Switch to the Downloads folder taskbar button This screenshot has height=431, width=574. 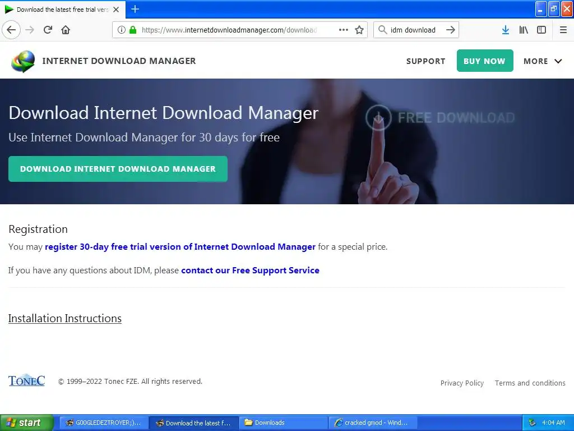click(x=284, y=423)
